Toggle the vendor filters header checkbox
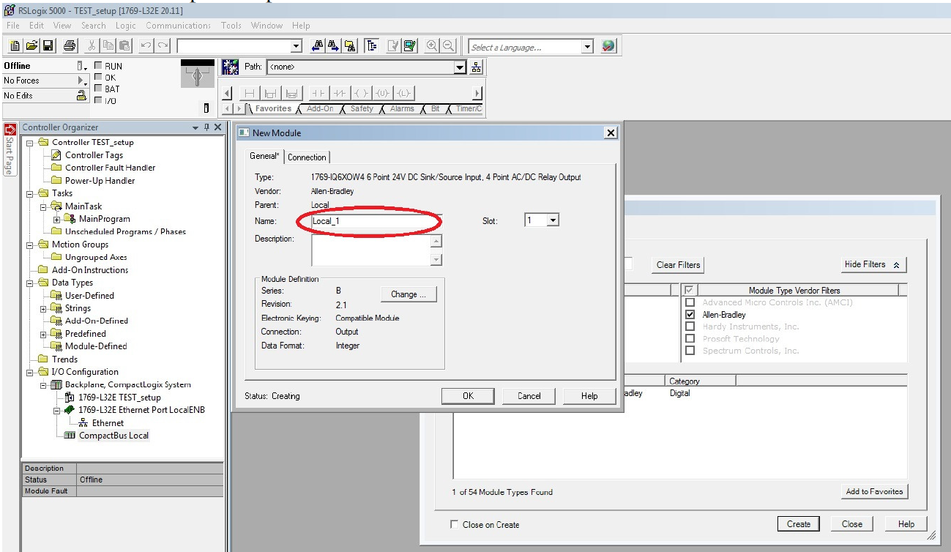Screen dimensions: 951x552 690,290
